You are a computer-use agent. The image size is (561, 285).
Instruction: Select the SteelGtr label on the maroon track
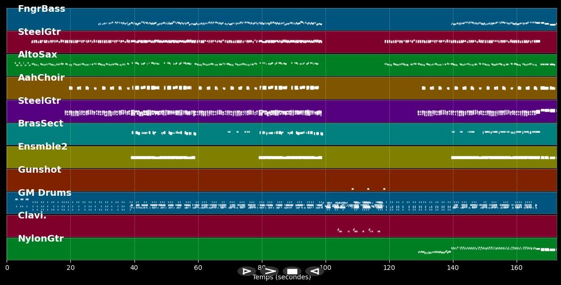coord(39,32)
